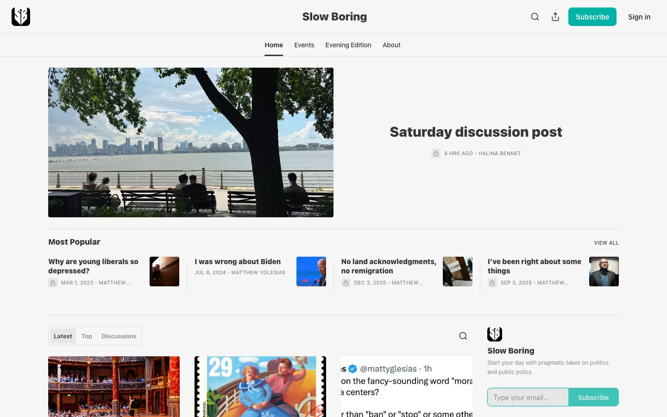Open the posts search icon beside Discussions tab
667x417 pixels.
coord(463,336)
